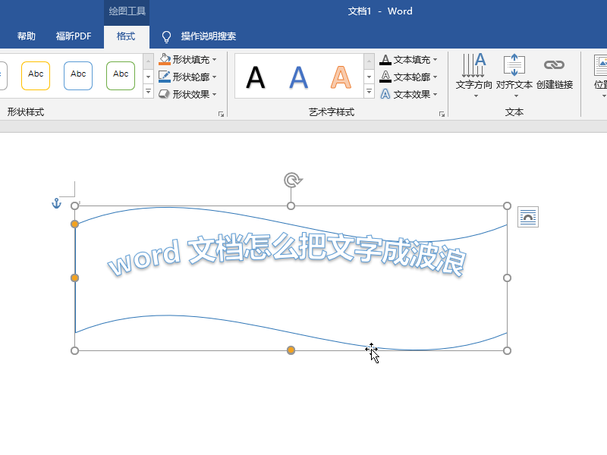The image size is (607, 455).
Task: Click the 操作说明搜索 search box
Action: point(208,36)
